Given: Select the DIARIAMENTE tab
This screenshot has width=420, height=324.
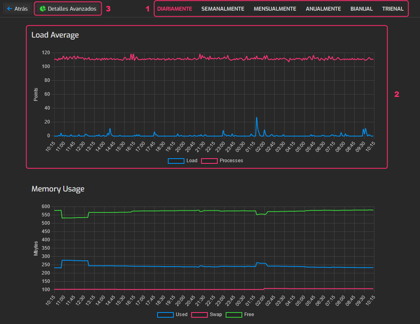Looking at the screenshot, I should 175,9.
